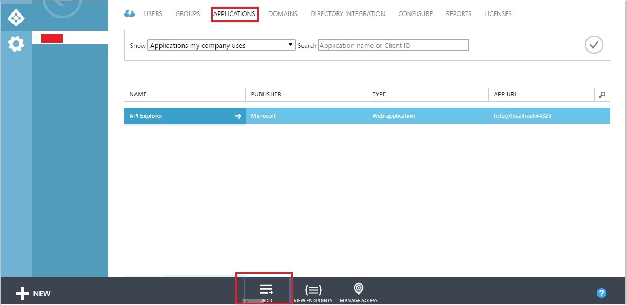This screenshot has height=305, width=627.
Task: Open API Explorer via arrow icon
Action: [x=238, y=116]
